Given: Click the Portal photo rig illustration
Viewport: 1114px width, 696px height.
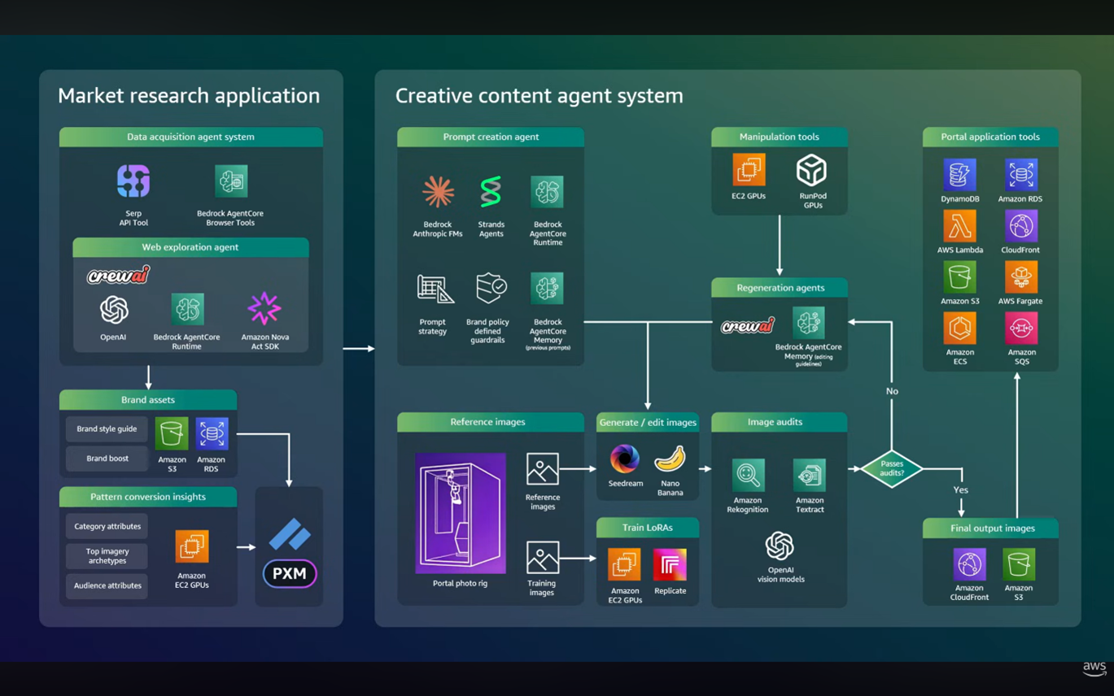Looking at the screenshot, I should tap(461, 513).
